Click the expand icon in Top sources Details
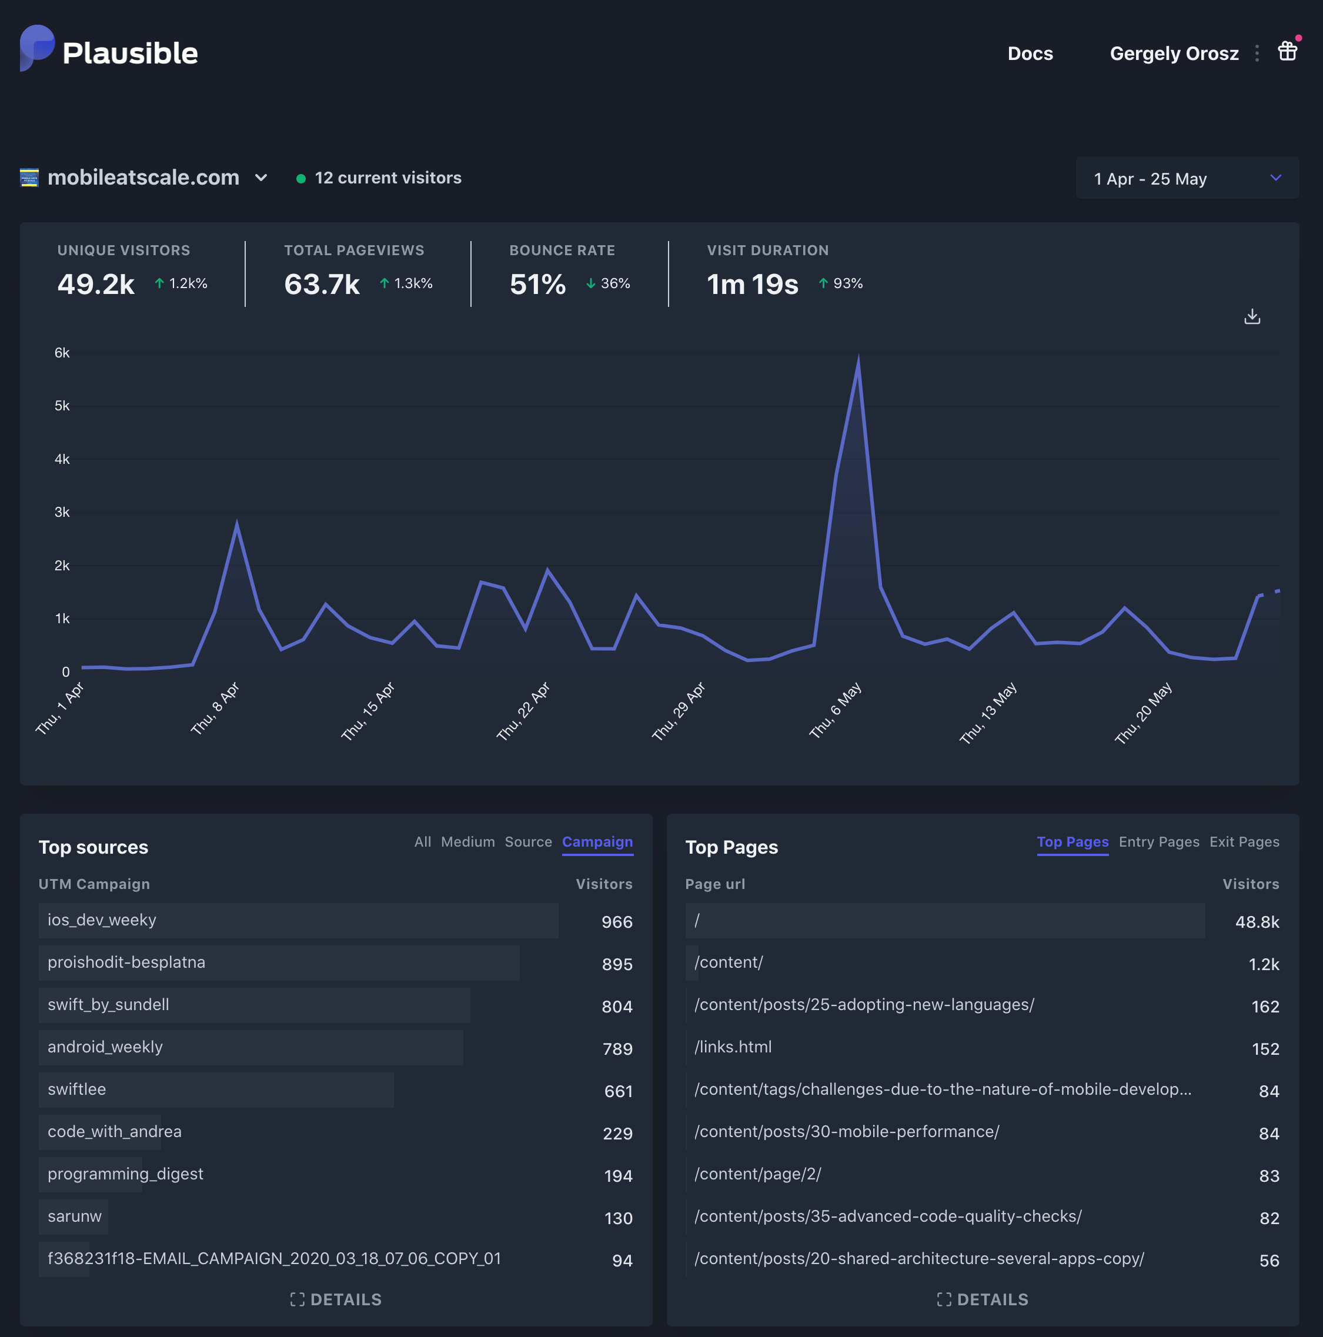Image resolution: width=1323 pixels, height=1337 pixels. pyautogui.click(x=298, y=1299)
